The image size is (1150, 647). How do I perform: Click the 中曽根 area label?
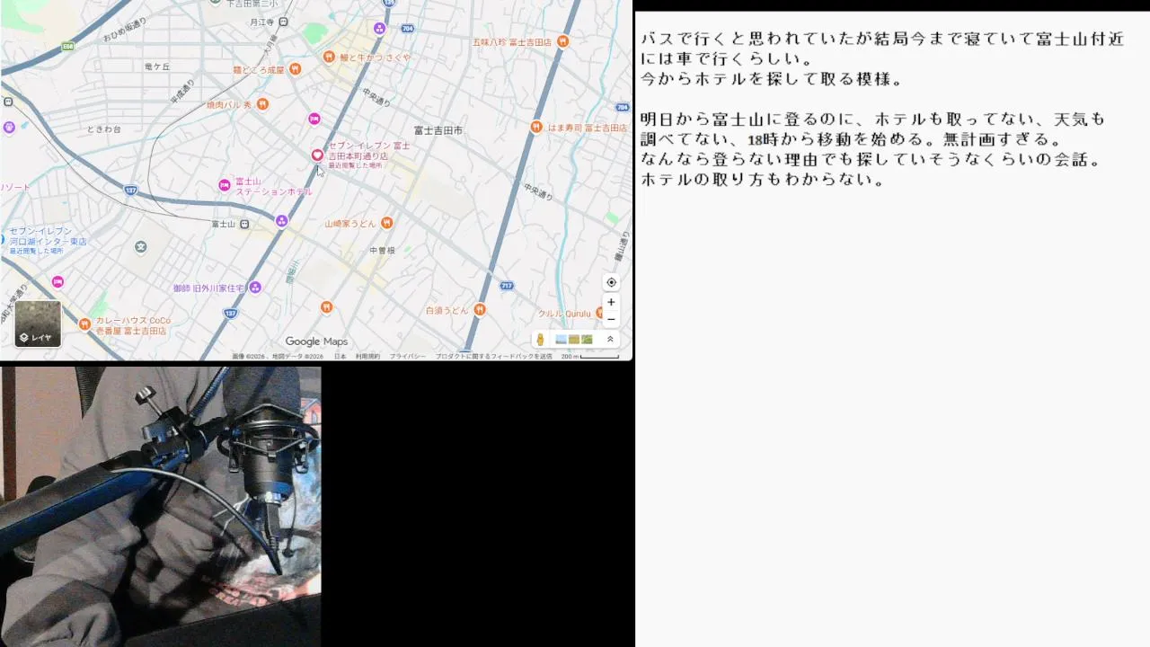pyautogui.click(x=383, y=251)
